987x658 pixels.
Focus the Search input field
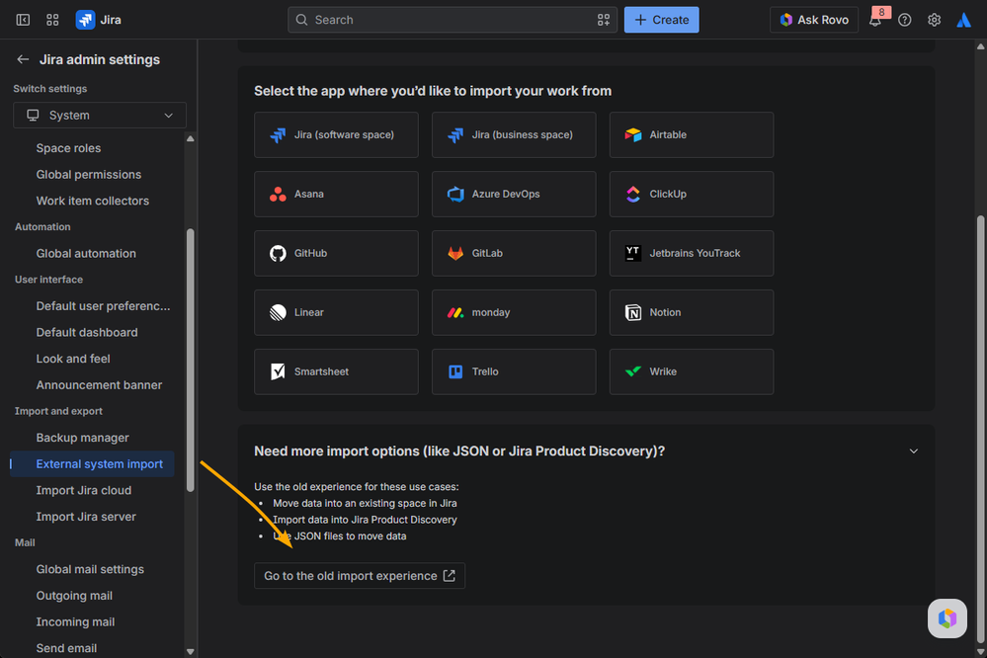[452, 20]
